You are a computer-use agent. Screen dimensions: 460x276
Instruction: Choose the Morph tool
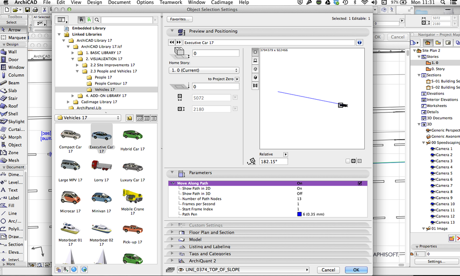click(x=14, y=137)
